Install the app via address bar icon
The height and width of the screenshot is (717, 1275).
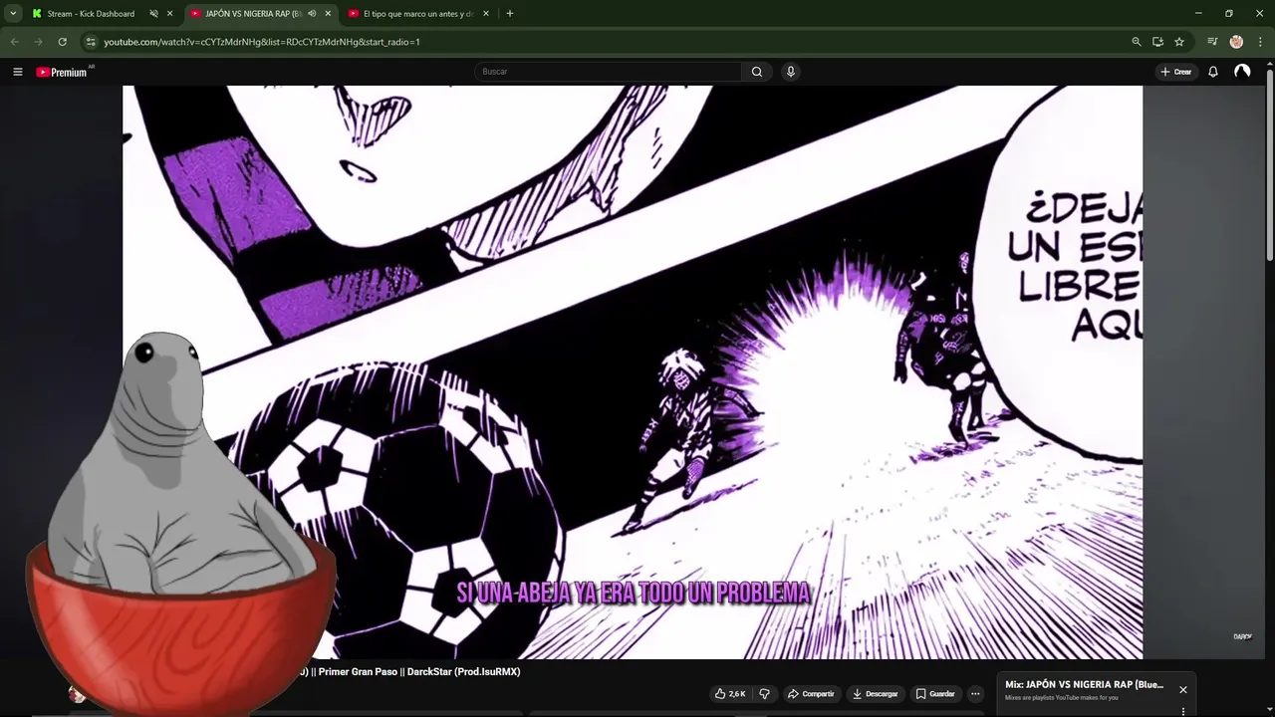(x=1157, y=42)
